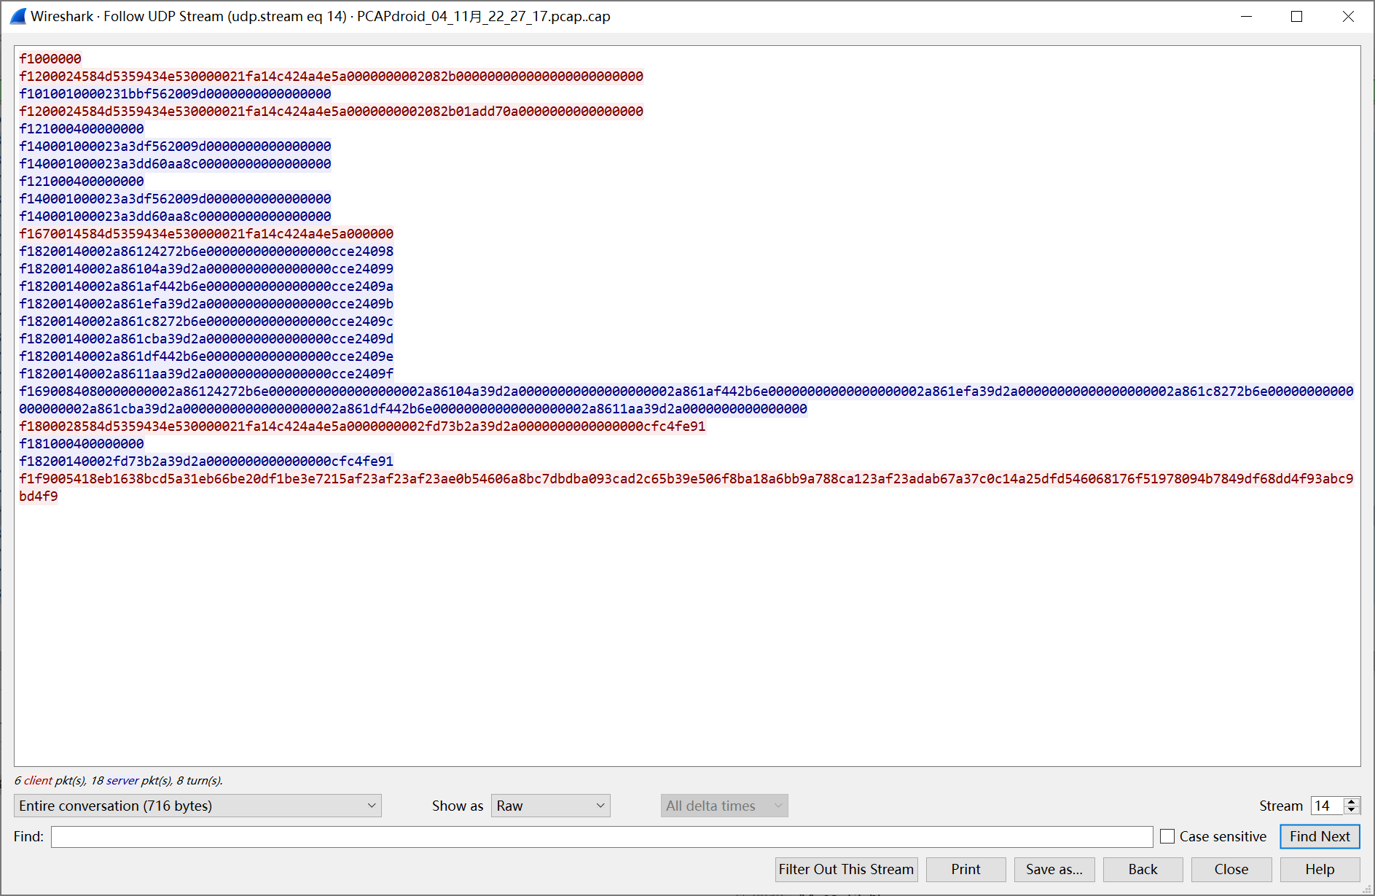
Task: Click the red line ending in 0000cfc4fe91 starting f1800028
Action: [x=362, y=426]
